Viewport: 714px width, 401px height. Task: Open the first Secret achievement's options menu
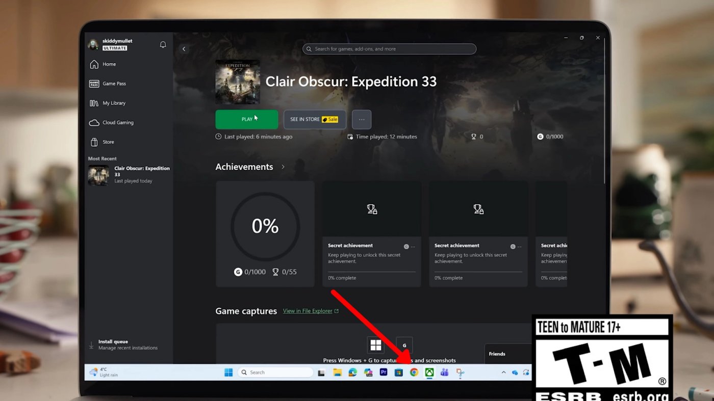point(411,246)
